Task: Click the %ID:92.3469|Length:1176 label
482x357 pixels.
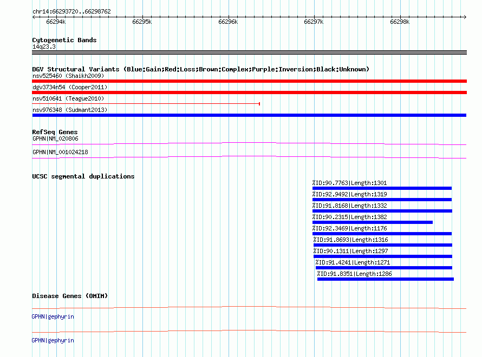Action: tap(349, 228)
